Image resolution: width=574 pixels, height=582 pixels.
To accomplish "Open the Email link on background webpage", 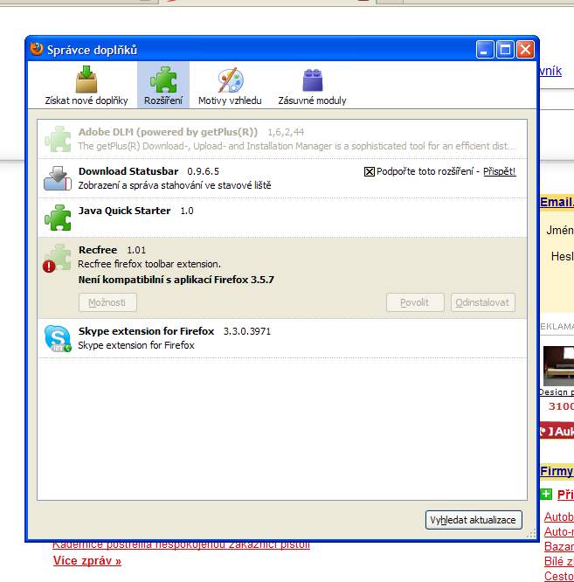I will click(x=557, y=202).
